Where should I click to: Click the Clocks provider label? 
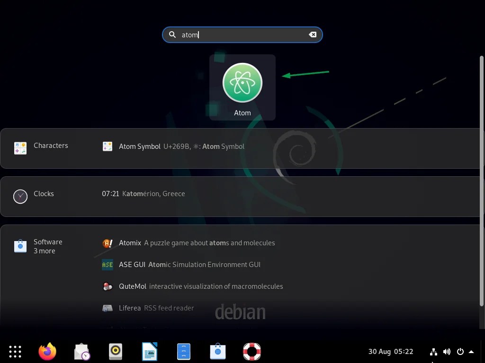point(44,193)
